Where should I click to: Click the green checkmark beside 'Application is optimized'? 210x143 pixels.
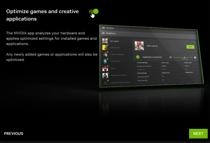coord(138,57)
